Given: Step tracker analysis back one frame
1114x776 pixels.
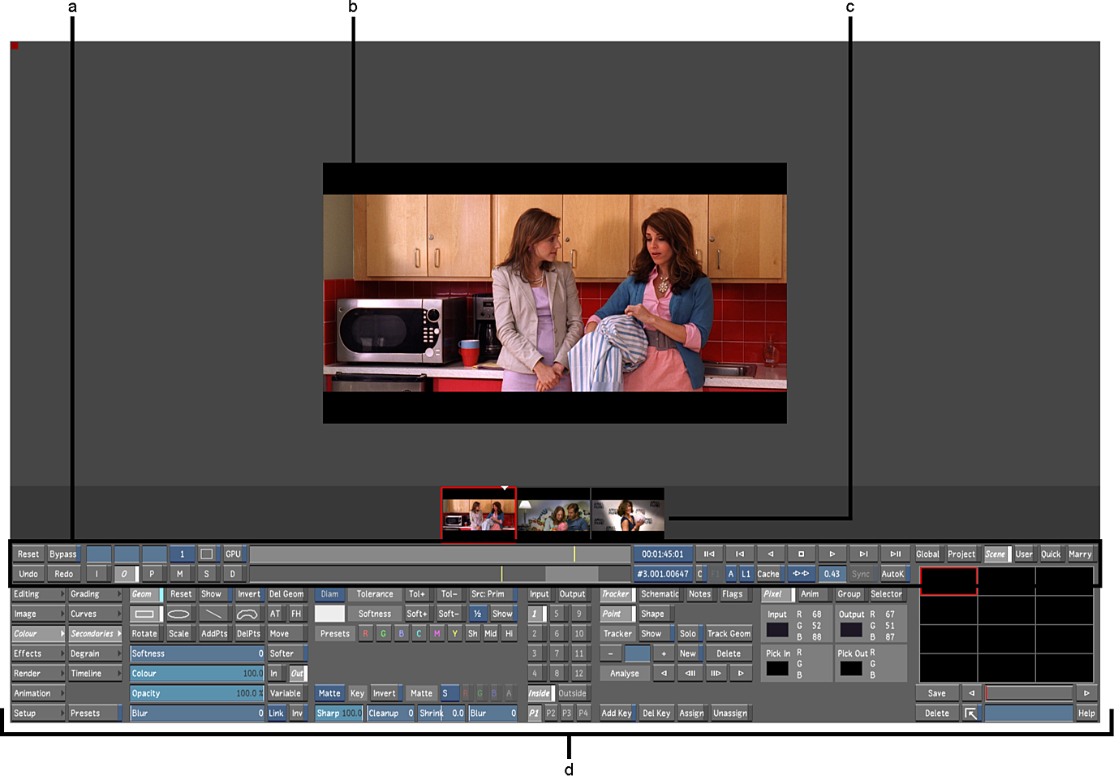Looking at the screenshot, I should [x=690, y=674].
